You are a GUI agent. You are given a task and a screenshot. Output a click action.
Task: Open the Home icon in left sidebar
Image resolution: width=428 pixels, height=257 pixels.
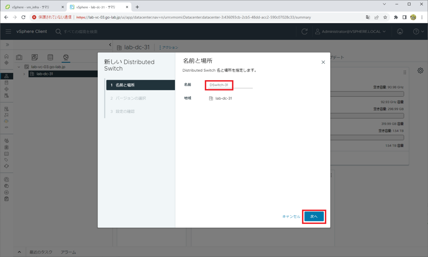point(6,56)
